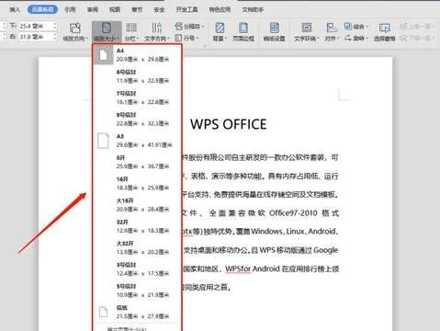This screenshot has width=440, height=331.
Task: Choose 大16开 paper size
Action: (137, 205)
